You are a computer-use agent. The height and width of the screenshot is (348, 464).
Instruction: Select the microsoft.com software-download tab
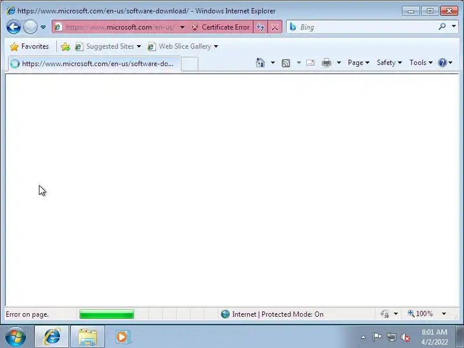coord(94,64)
